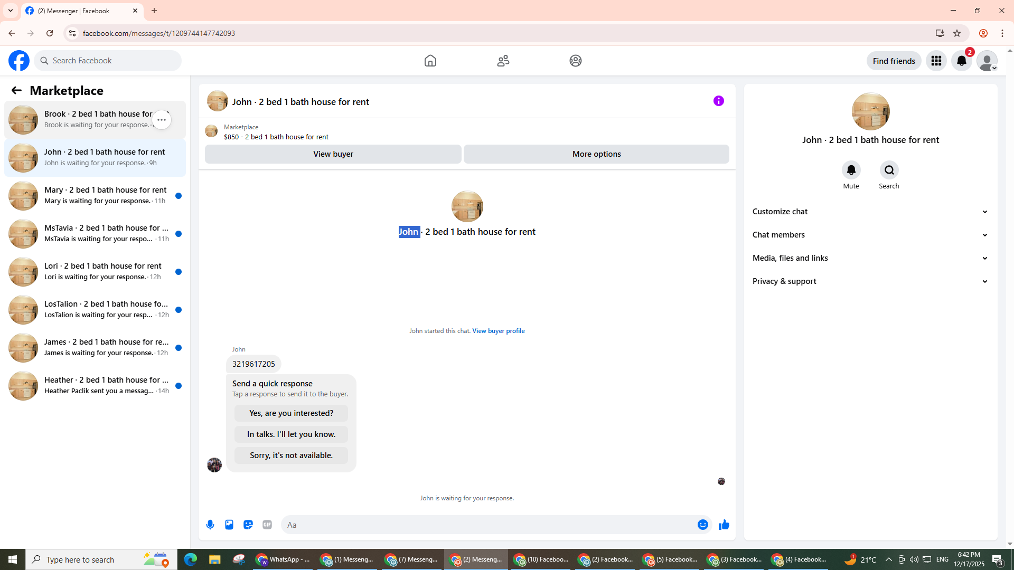
Task: Click the View buyer button
Action: pyautogui.click(x=333, y=154)
